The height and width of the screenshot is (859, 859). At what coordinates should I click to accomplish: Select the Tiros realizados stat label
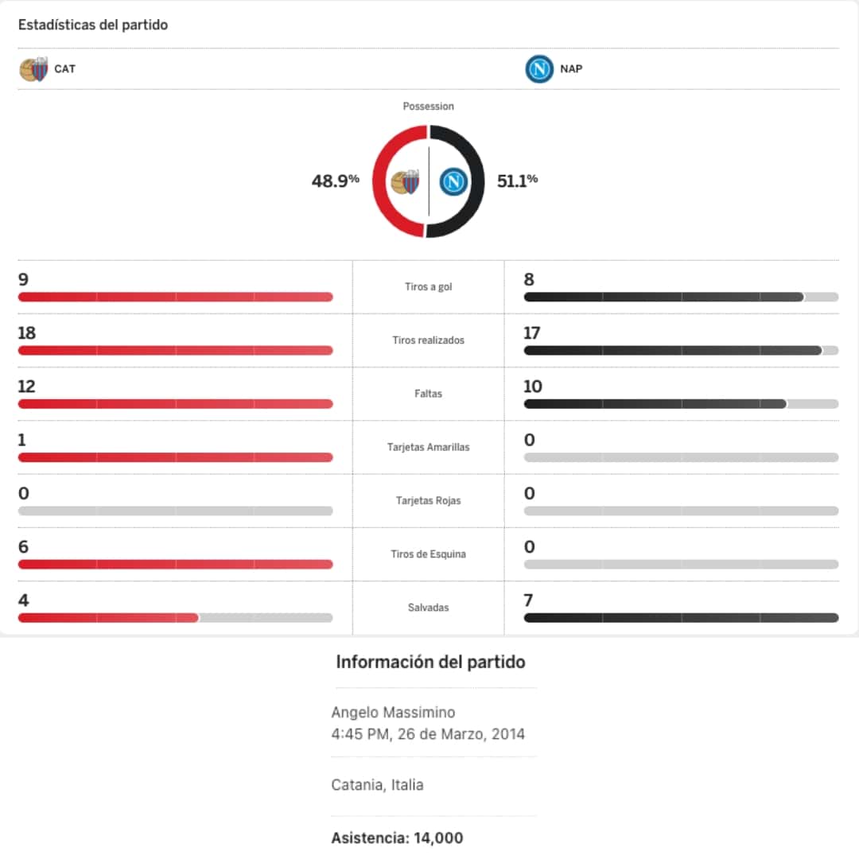[x=428, y=340]
